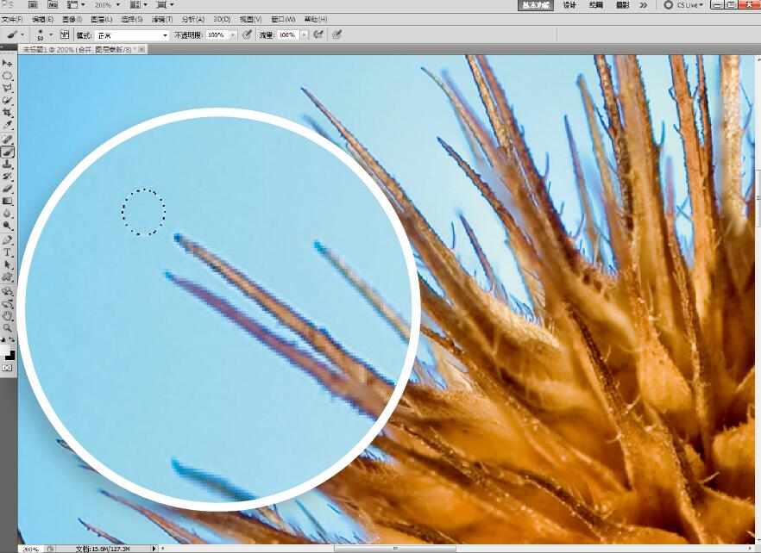Viewport: 761px width, 553px height.
Task: Reset default foreground and background colors
Action: tap(3, 339)
